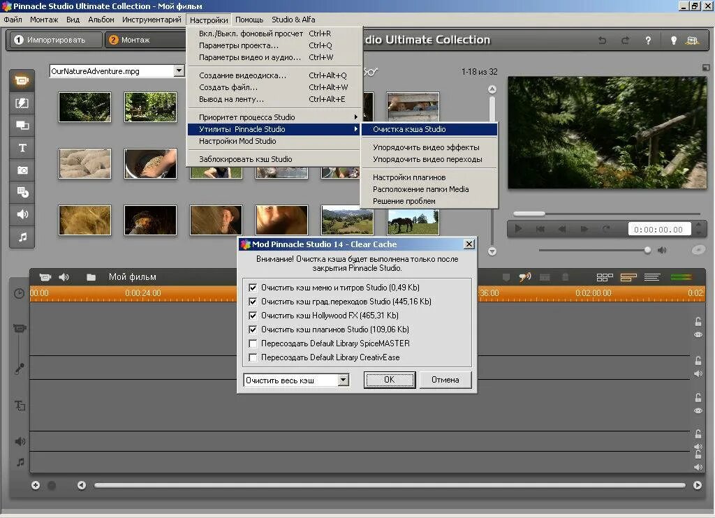Uncheck Очистить кэш меню и титров Studio
The image size is (715, 518).
tap(253, 288)
